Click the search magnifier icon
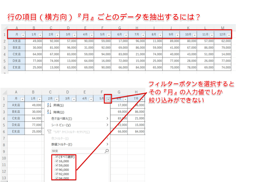This screenshot has width=255, height=182. [106, 151]
